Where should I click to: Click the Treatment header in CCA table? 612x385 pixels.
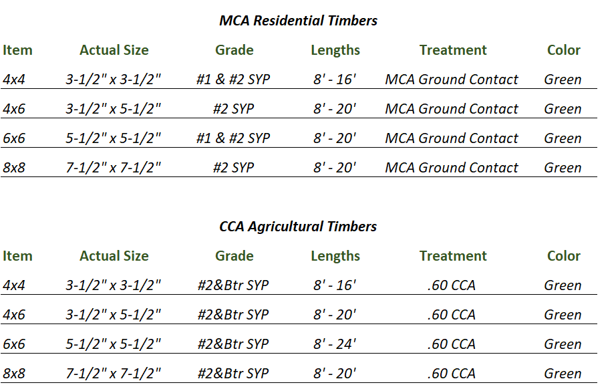[x=453, y=256]
